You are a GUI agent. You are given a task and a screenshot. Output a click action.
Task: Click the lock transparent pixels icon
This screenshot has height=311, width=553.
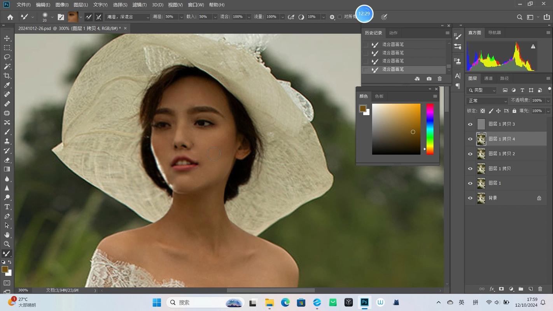tap(483, 111)
